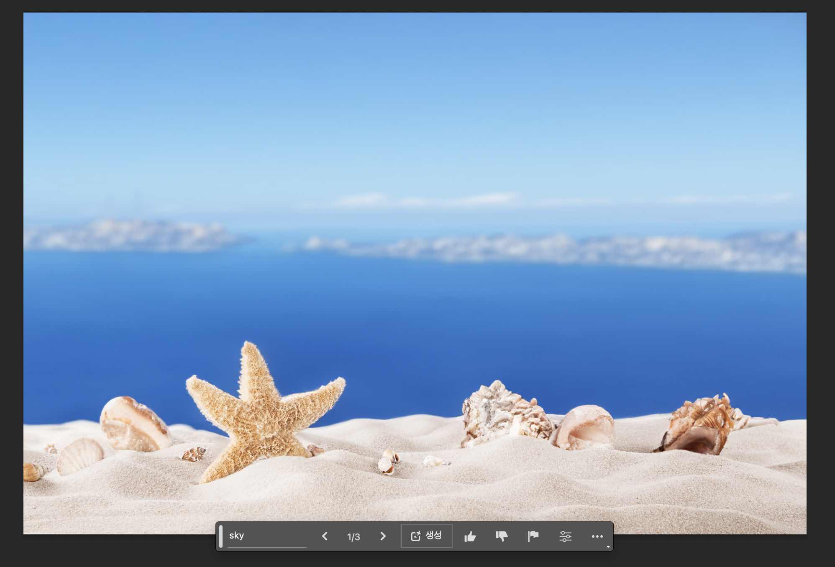835x567 pixels.
Task: Give the variation a thumbs down rating
Action: pos(502,536)
